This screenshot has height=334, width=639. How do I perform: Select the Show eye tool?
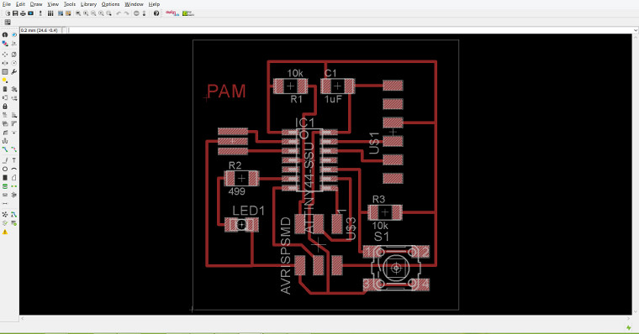click(x=13, y=35)
